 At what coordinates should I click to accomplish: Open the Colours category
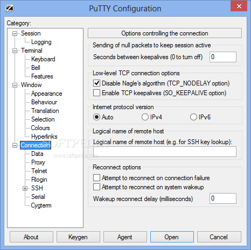click(x=40, y=128)
